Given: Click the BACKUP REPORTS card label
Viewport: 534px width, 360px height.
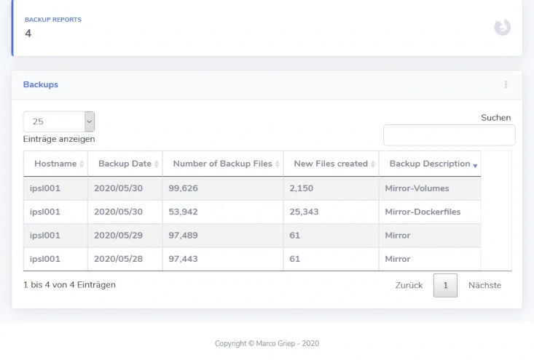Looking at the screenshot, I should point(53,20).
